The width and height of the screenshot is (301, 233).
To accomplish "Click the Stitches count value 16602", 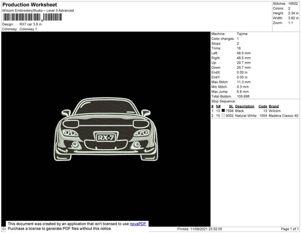I will (293, 3).
